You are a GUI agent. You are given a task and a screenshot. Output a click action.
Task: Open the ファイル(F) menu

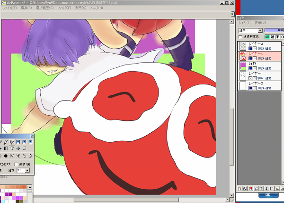9,8
